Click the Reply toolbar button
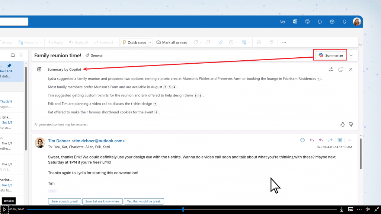 56,42
